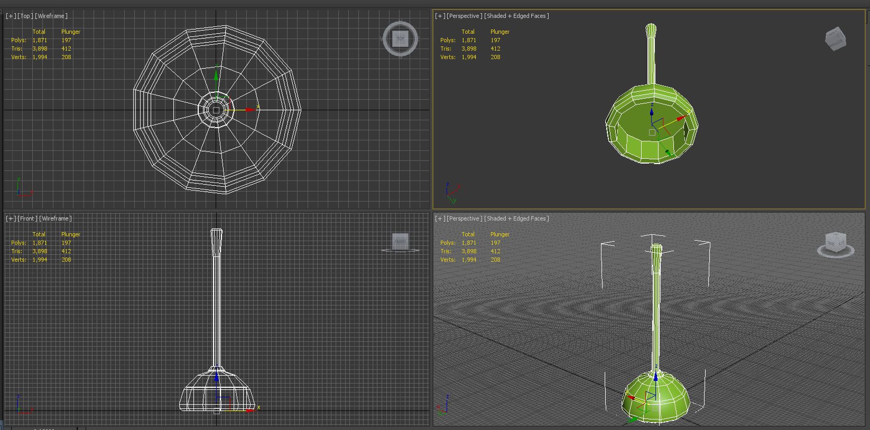Click the ViewCube in the yellow-bordered Perspective viewport
Viewport: 870px width, 430px height.
[x=836, y=39]
